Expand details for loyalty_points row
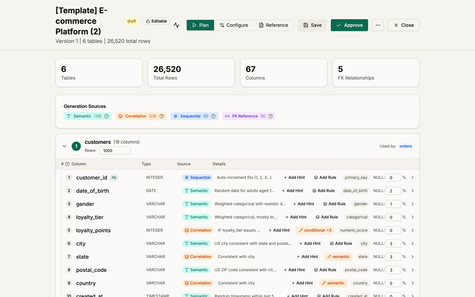Viewport: 475px width, 297px height. pyautogui.click(x=413, y=230)
